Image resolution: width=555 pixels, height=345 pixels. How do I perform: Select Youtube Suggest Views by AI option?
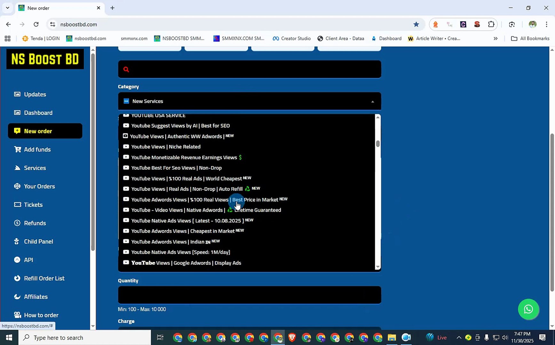coord(246,126)
